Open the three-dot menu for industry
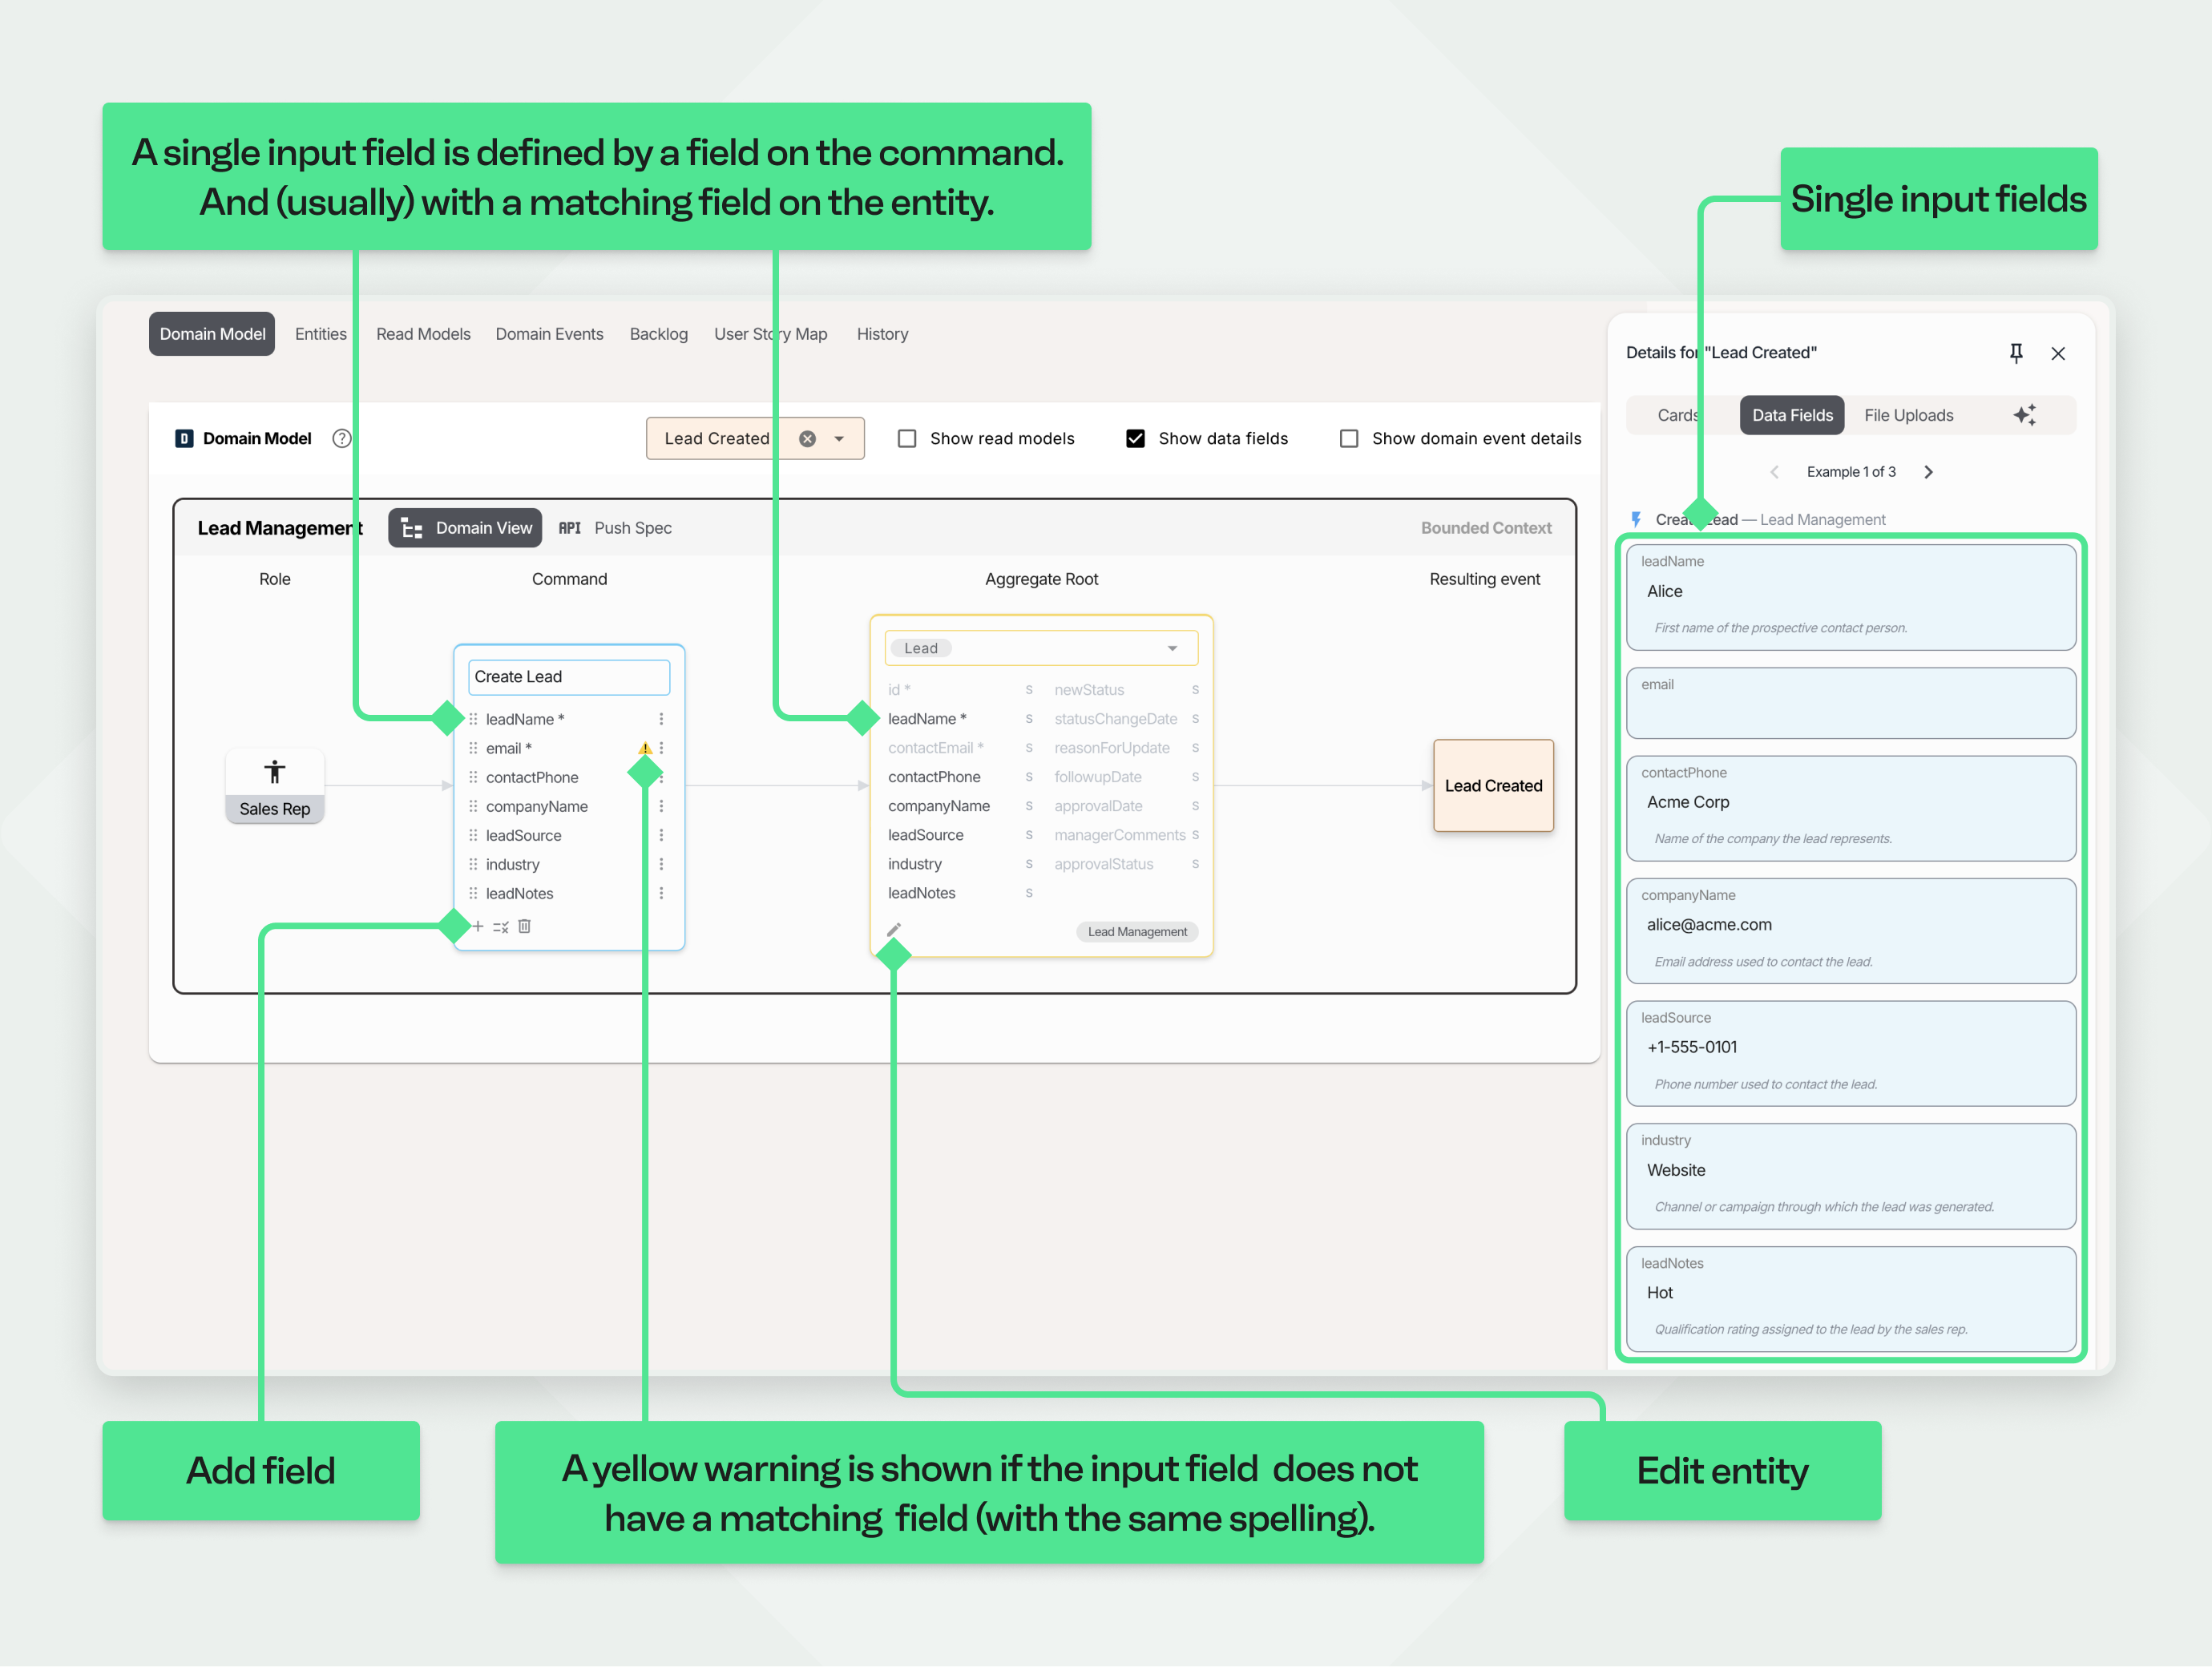Image resolution: width=2212 pixels, height=1667 pixels. point(661,864)
